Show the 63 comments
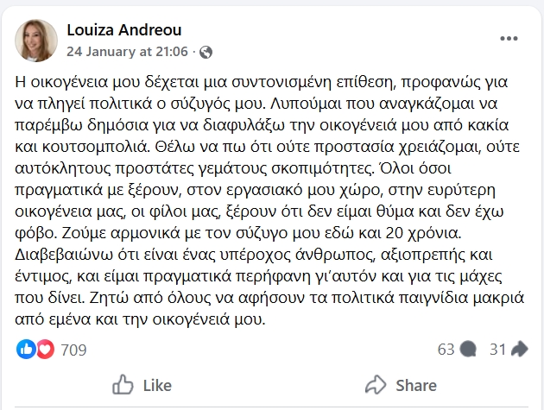The width and height of the screenshot is (544, 410). coord(446,349)
